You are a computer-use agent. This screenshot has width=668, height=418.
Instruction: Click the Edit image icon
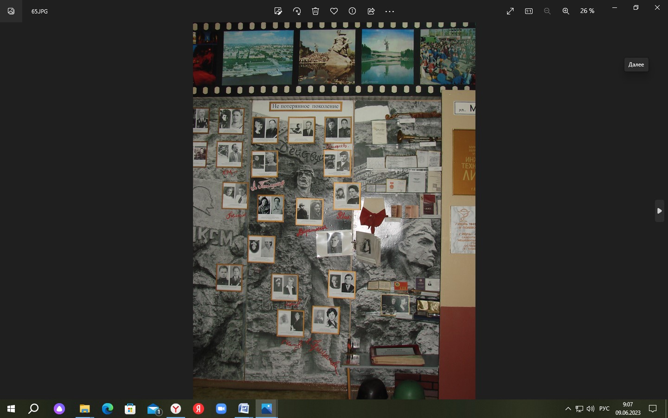point(278,11)
